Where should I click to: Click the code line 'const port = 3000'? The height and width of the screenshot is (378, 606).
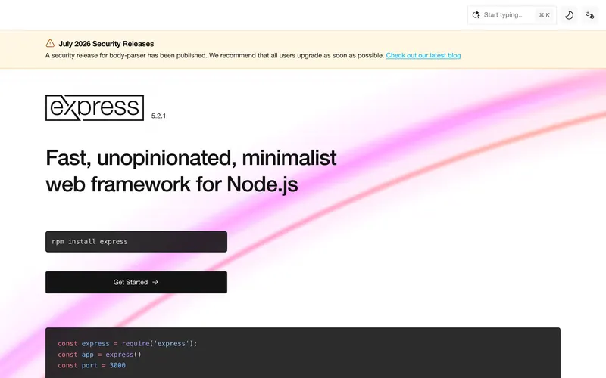[92, 365]
